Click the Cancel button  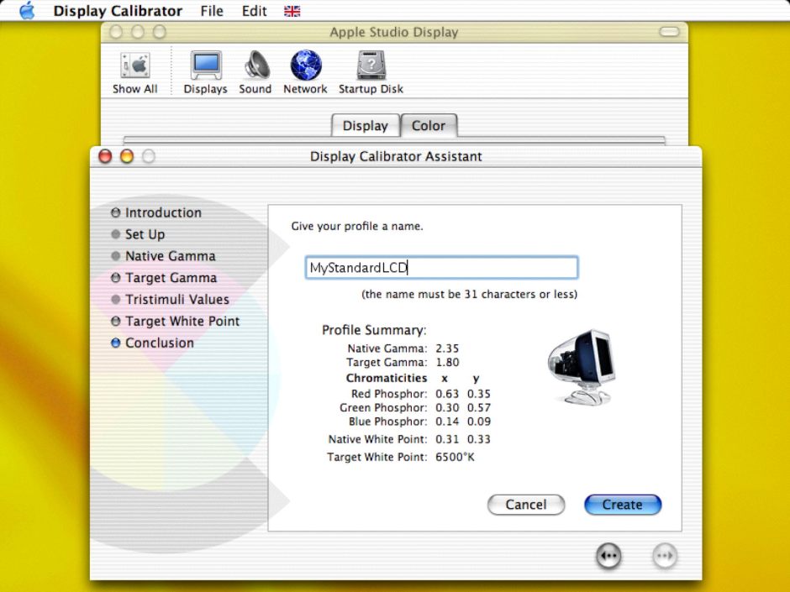(x=526, y=505)
